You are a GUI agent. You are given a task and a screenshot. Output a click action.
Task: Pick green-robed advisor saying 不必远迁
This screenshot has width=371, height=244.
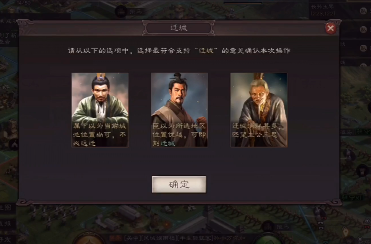coord(100,110)
